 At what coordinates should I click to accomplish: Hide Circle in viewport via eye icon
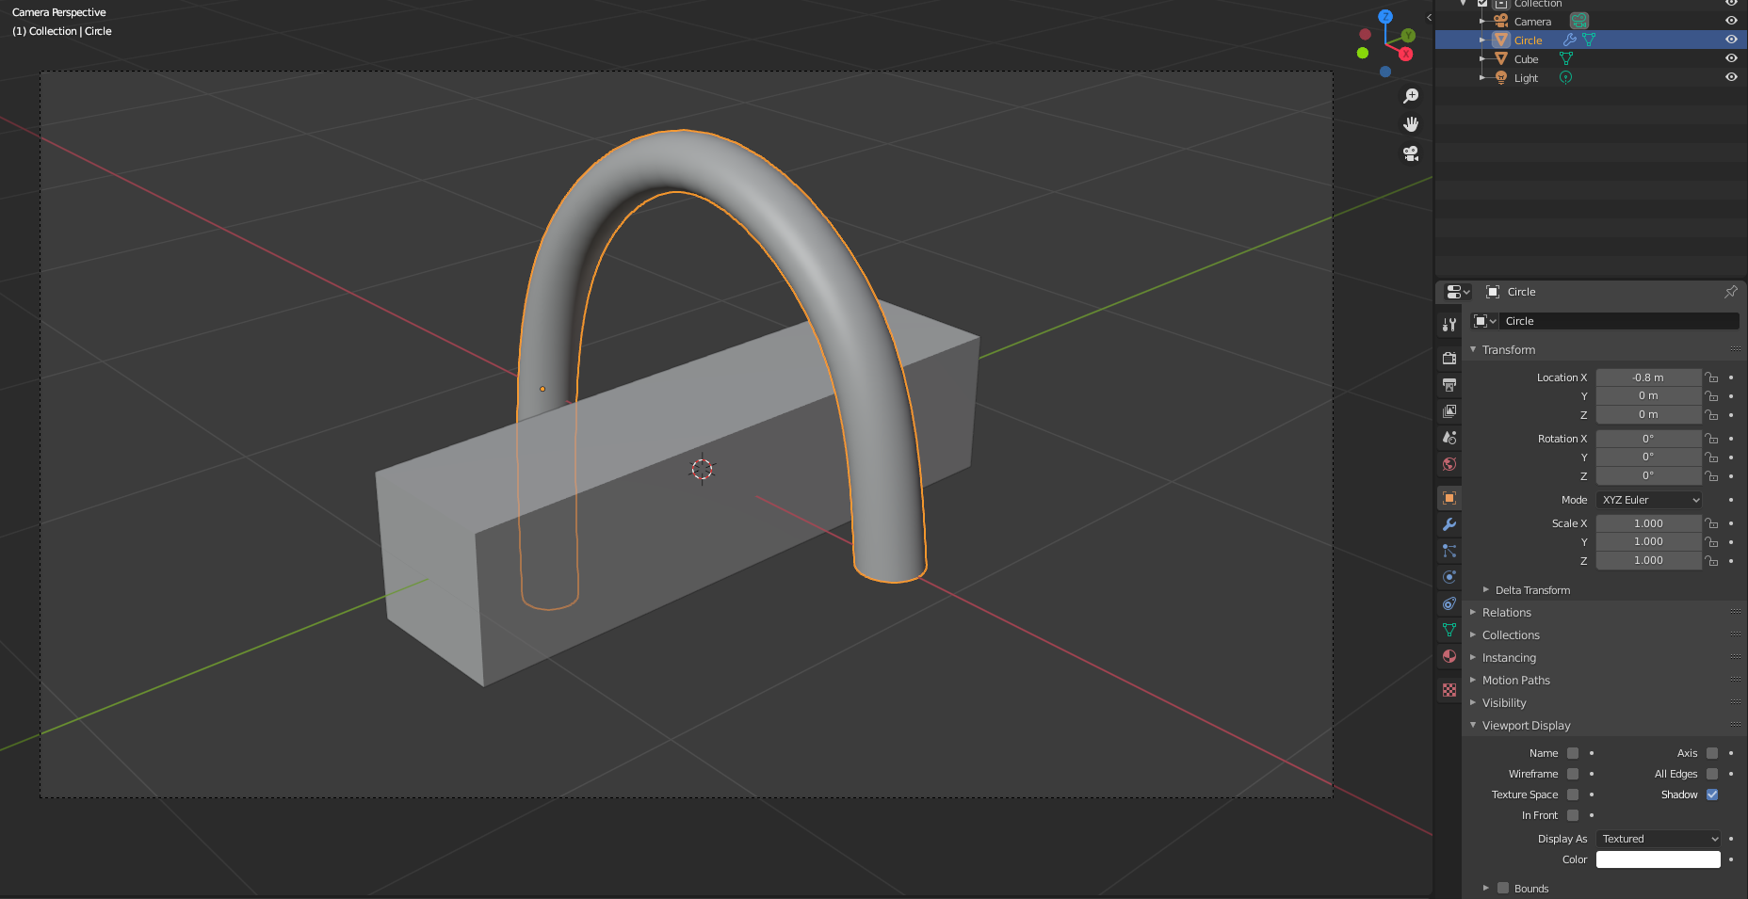pos(1731,40)
